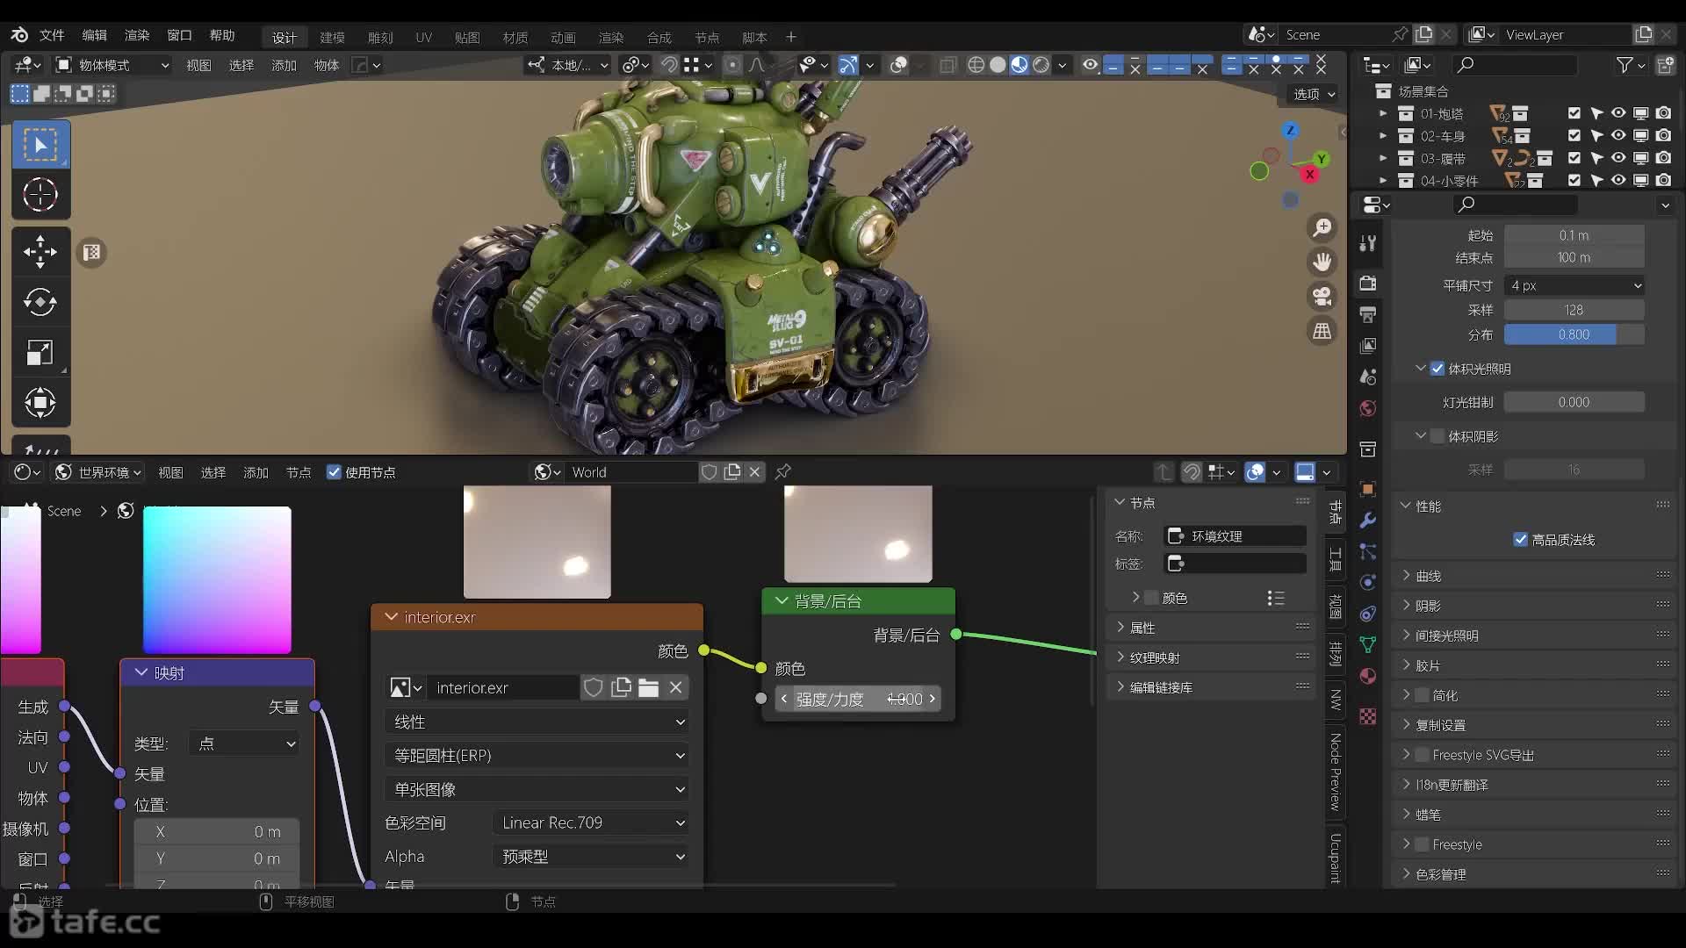Adjust the 分布 0.800 slider

point(1573,334)
